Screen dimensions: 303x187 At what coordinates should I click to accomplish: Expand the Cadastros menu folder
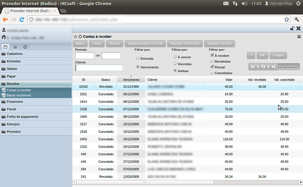36,54
